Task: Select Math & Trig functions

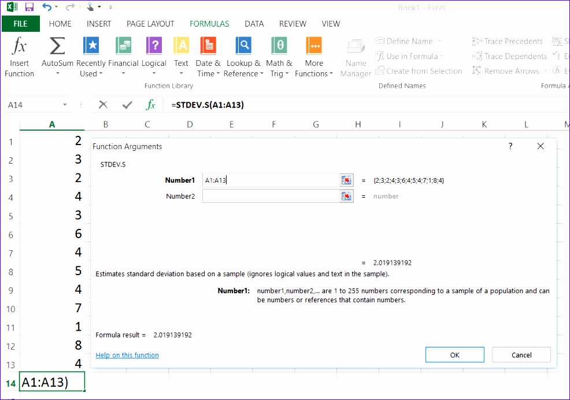Action: [x=279, y=55]
